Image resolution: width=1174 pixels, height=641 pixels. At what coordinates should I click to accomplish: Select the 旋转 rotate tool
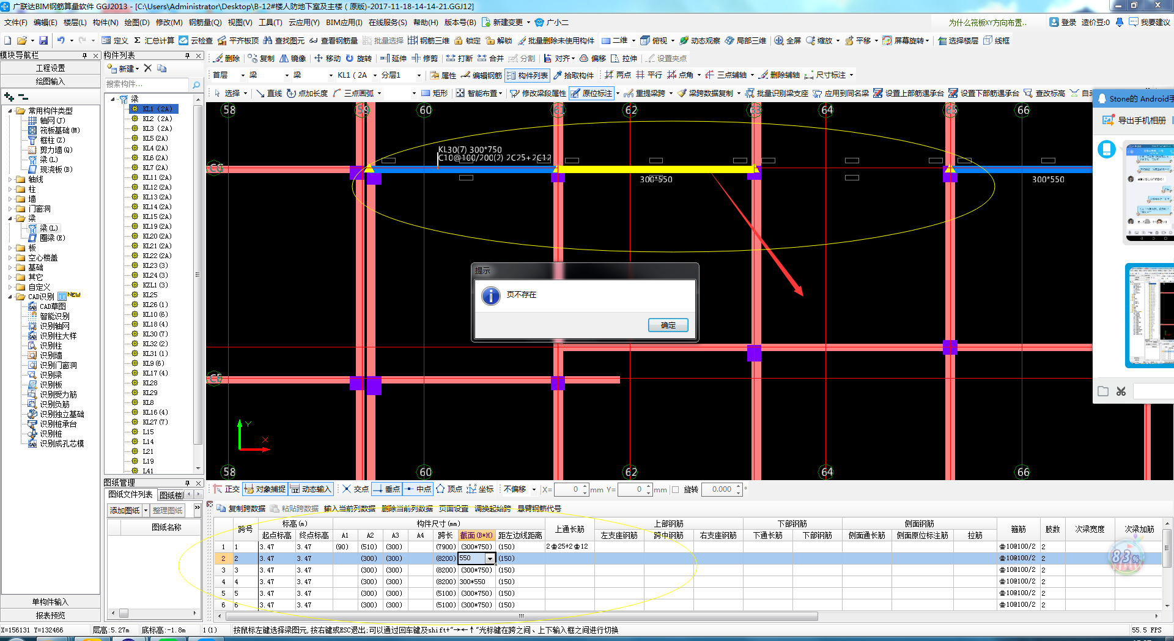(359, 58)
